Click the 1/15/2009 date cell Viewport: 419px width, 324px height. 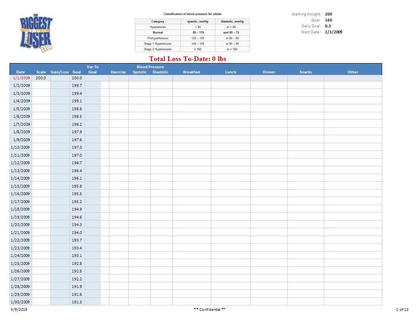tap(21, 186)
